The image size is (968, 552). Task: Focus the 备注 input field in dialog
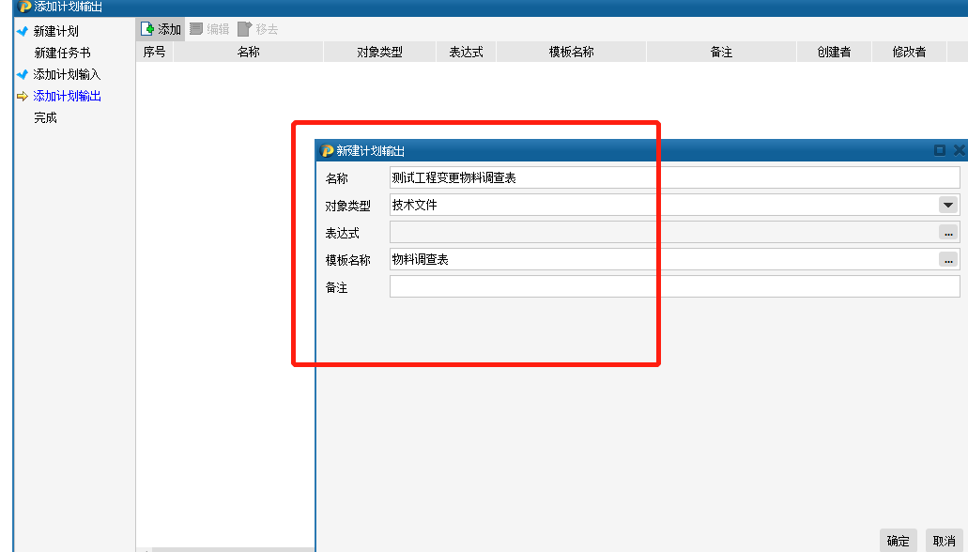tap(675, 286)
